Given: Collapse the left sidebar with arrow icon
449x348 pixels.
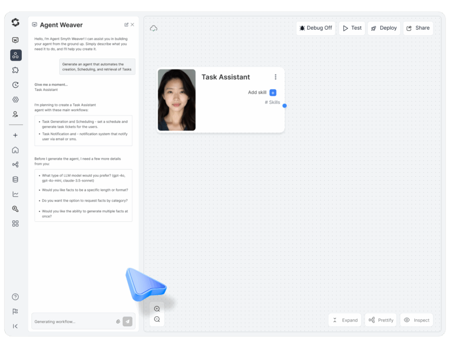Looking at the screenshot, I should coord(15,326).
